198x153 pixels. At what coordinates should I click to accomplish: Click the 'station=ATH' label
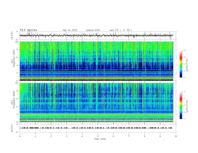(93, 30)
